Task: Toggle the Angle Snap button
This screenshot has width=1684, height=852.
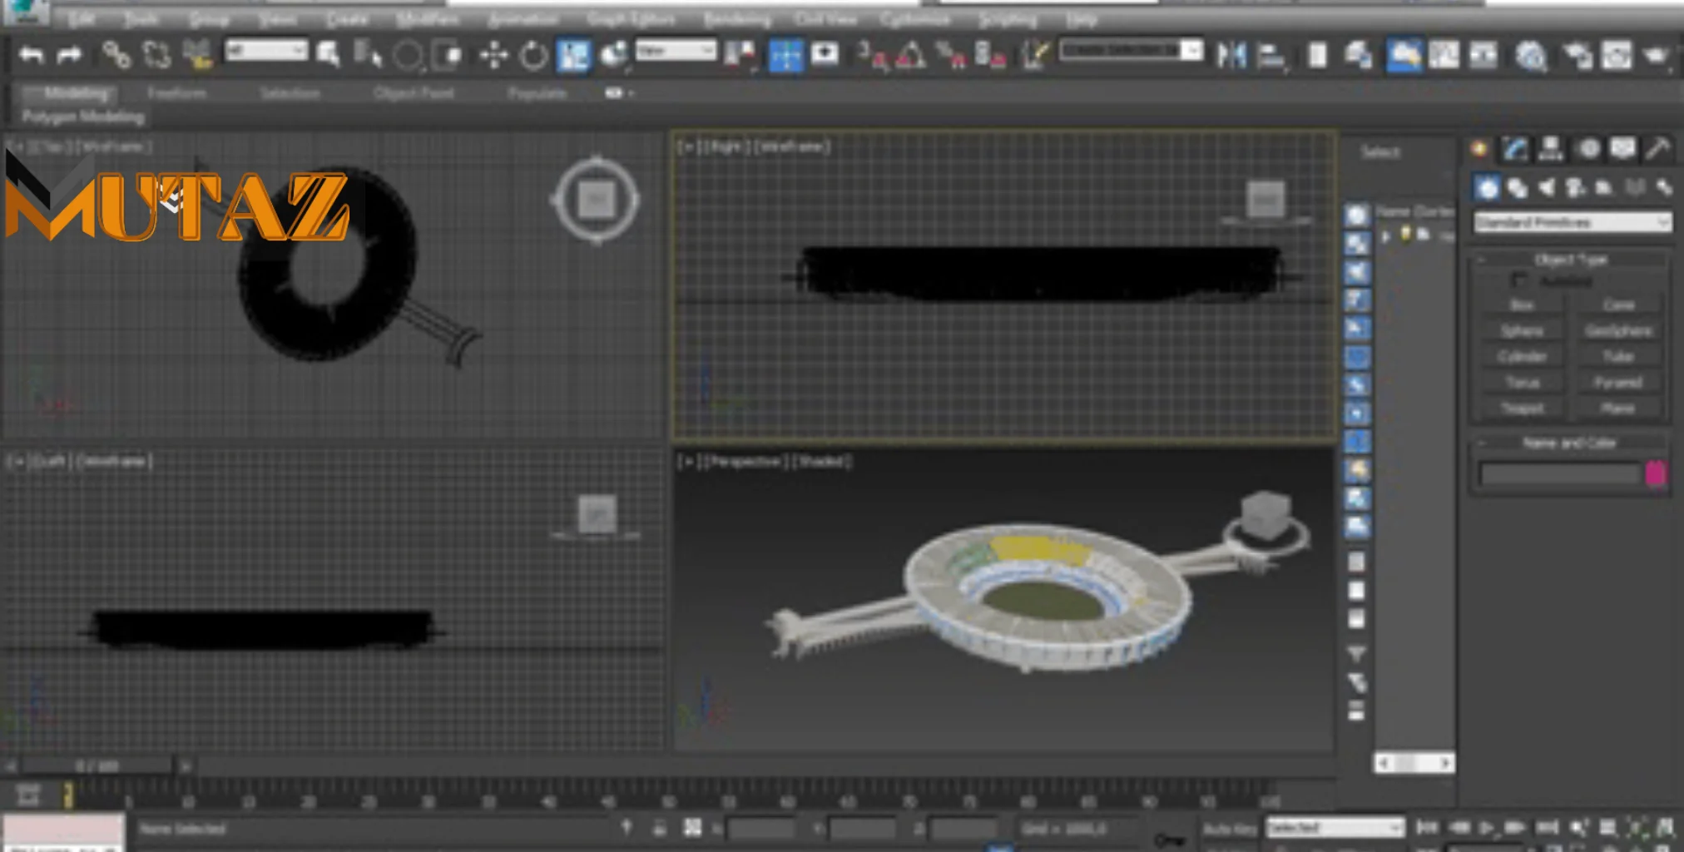Action: [911, 55]
